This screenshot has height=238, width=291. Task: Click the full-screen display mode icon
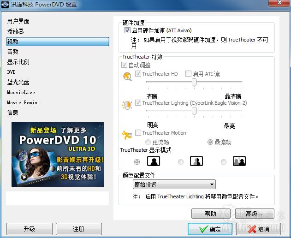pyautogui.click(x=154, y=161)
